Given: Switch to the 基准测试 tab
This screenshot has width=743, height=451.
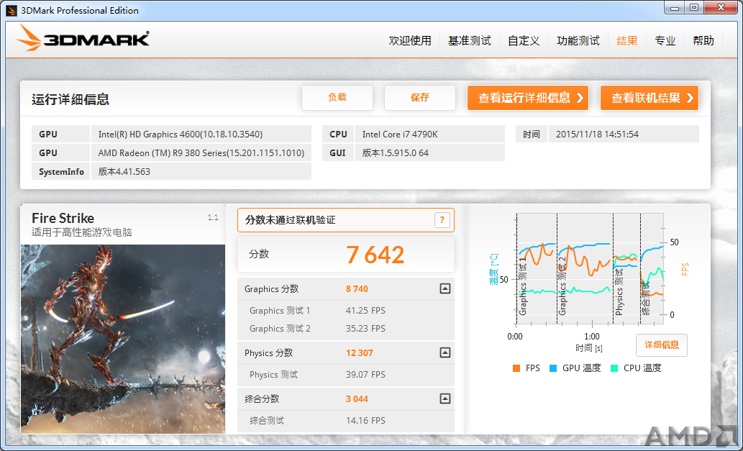Looking at the screenshot, I should 469,41.
